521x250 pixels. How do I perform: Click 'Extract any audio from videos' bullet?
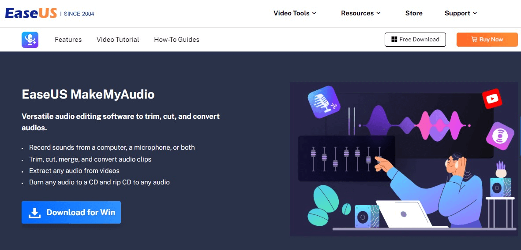click(x=74, y=171)
